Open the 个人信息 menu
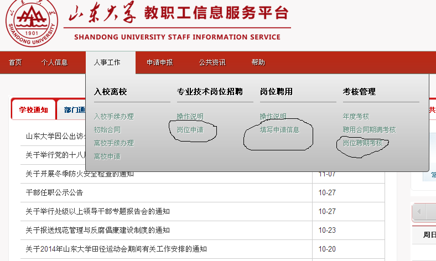 click(x=54, y=62)
